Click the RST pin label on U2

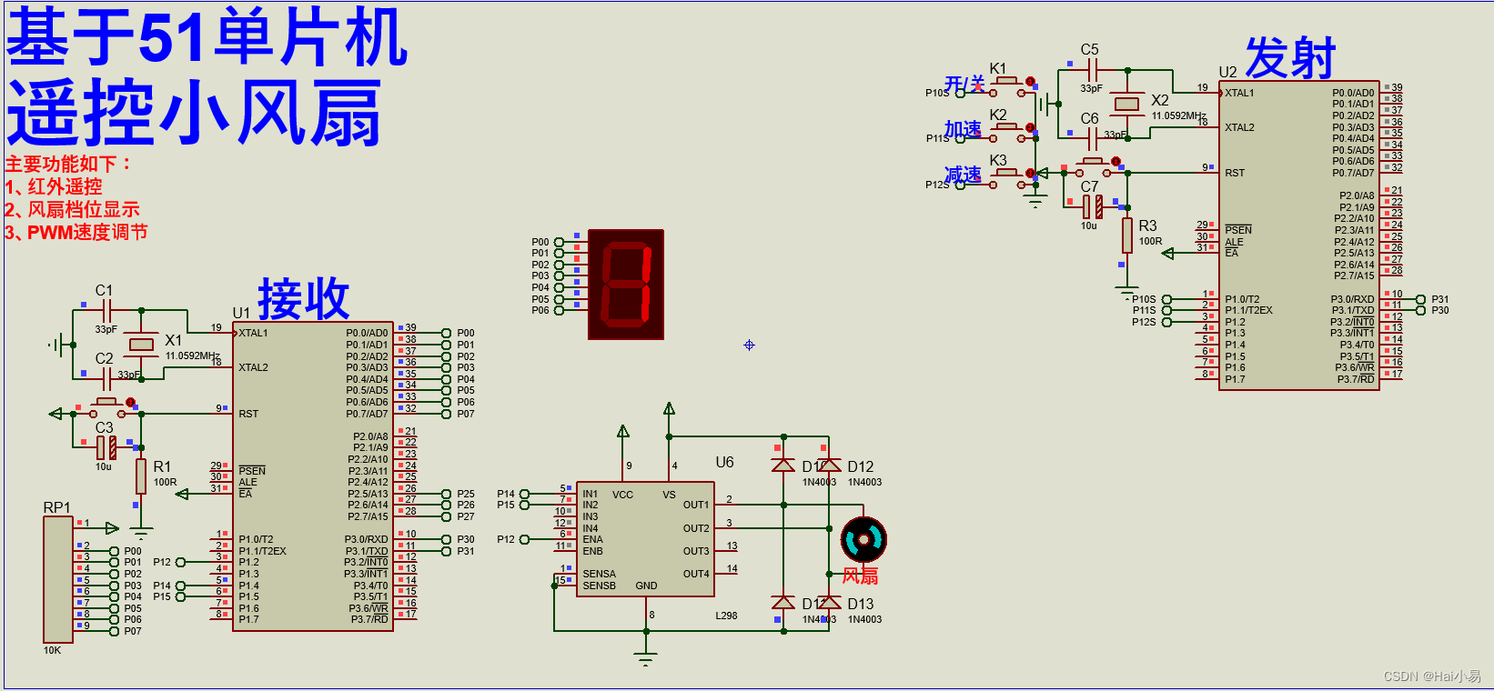[x=1235, y=173]
